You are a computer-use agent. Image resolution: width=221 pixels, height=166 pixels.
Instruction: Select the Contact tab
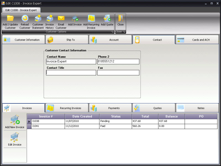click(x=154, y=40)
